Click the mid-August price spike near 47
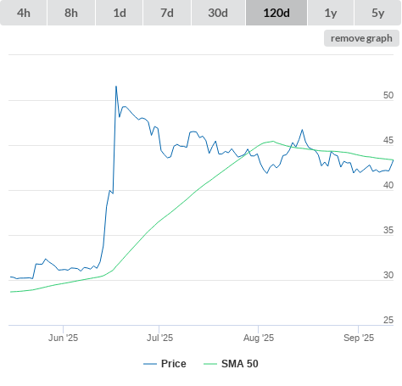 click(302, 130)
